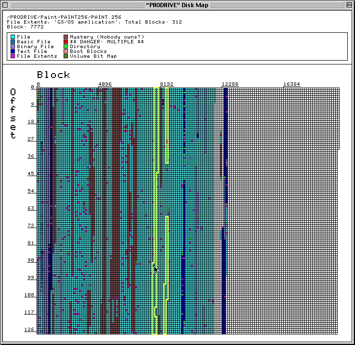Click the green Directory legend swatch
Image resolution: width=355 pixels, height=345 pixels.
66,47
